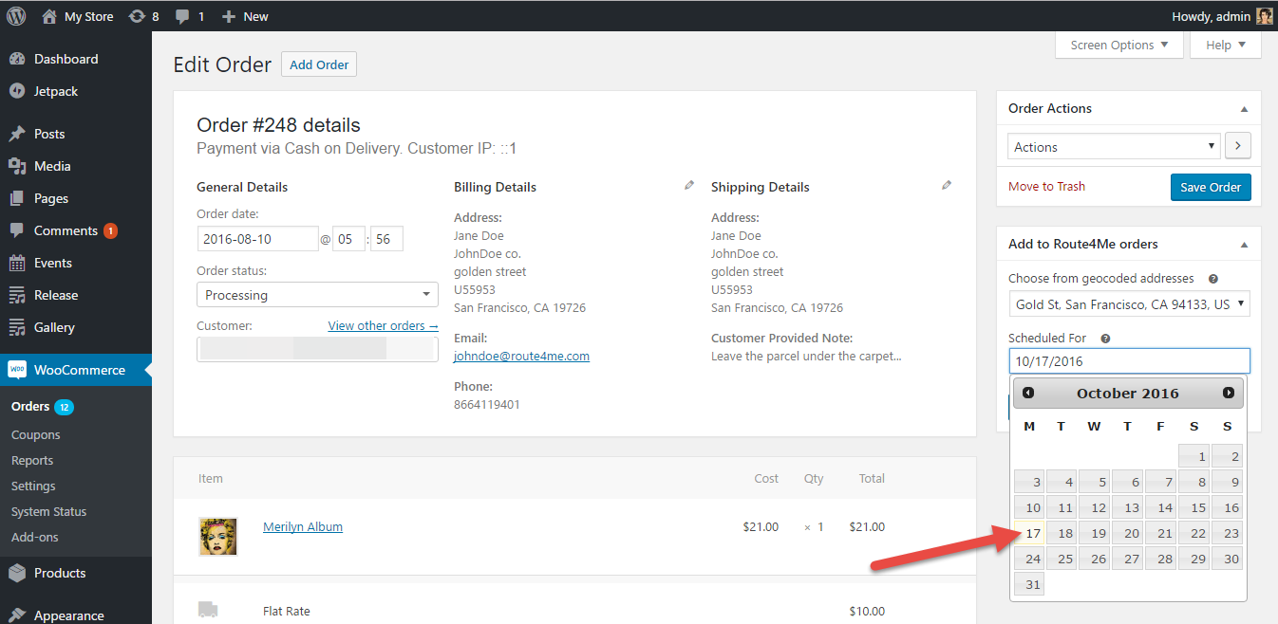The height and width of the screenshot is (624, 1278).
Task: Click the Merilyn Album product thumbnail
Action: click(217, 536)
